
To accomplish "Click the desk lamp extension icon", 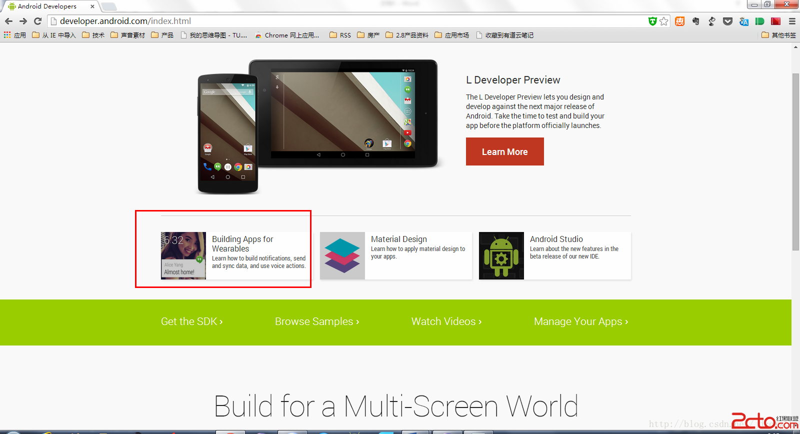I will [711, 21].
